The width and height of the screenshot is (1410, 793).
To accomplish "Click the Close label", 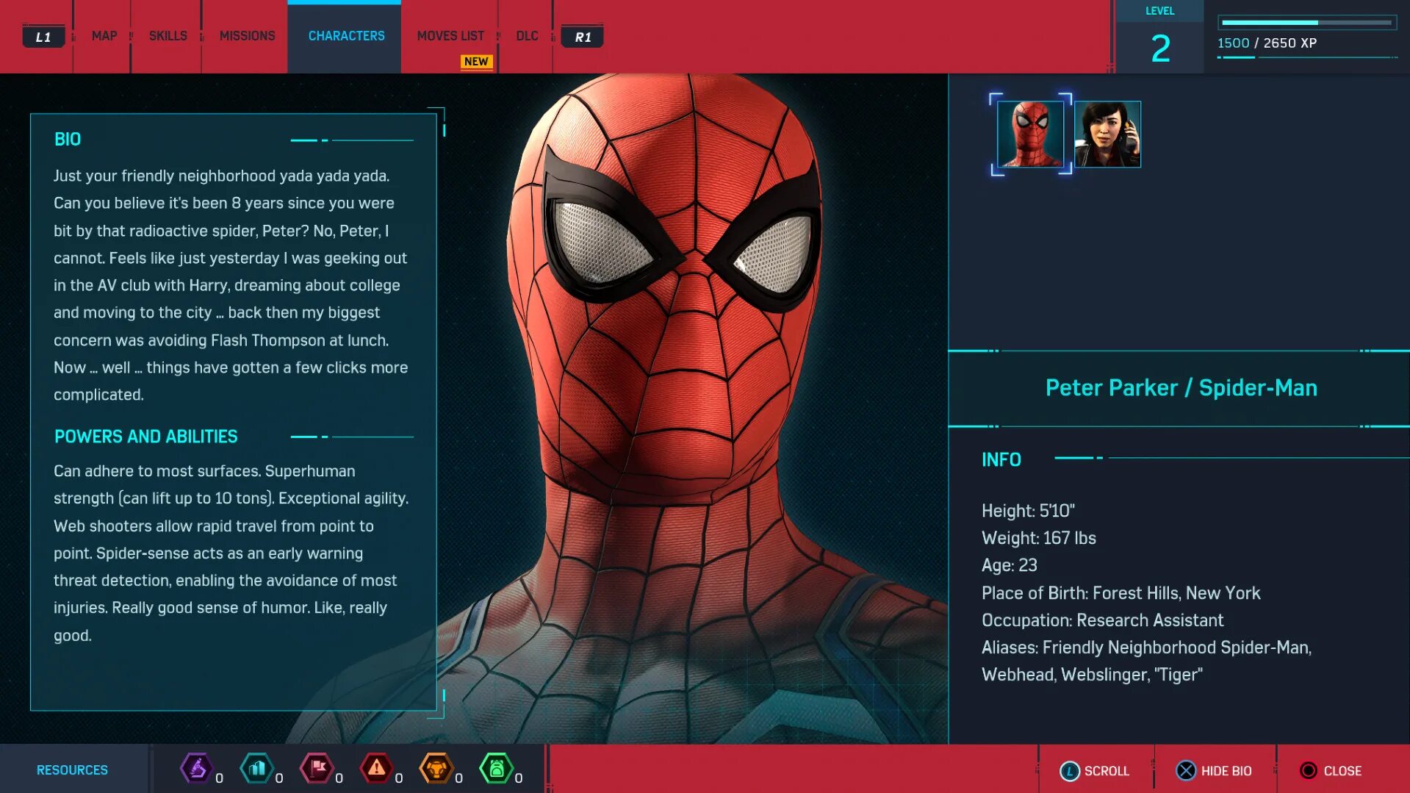I will [1342, 771].
